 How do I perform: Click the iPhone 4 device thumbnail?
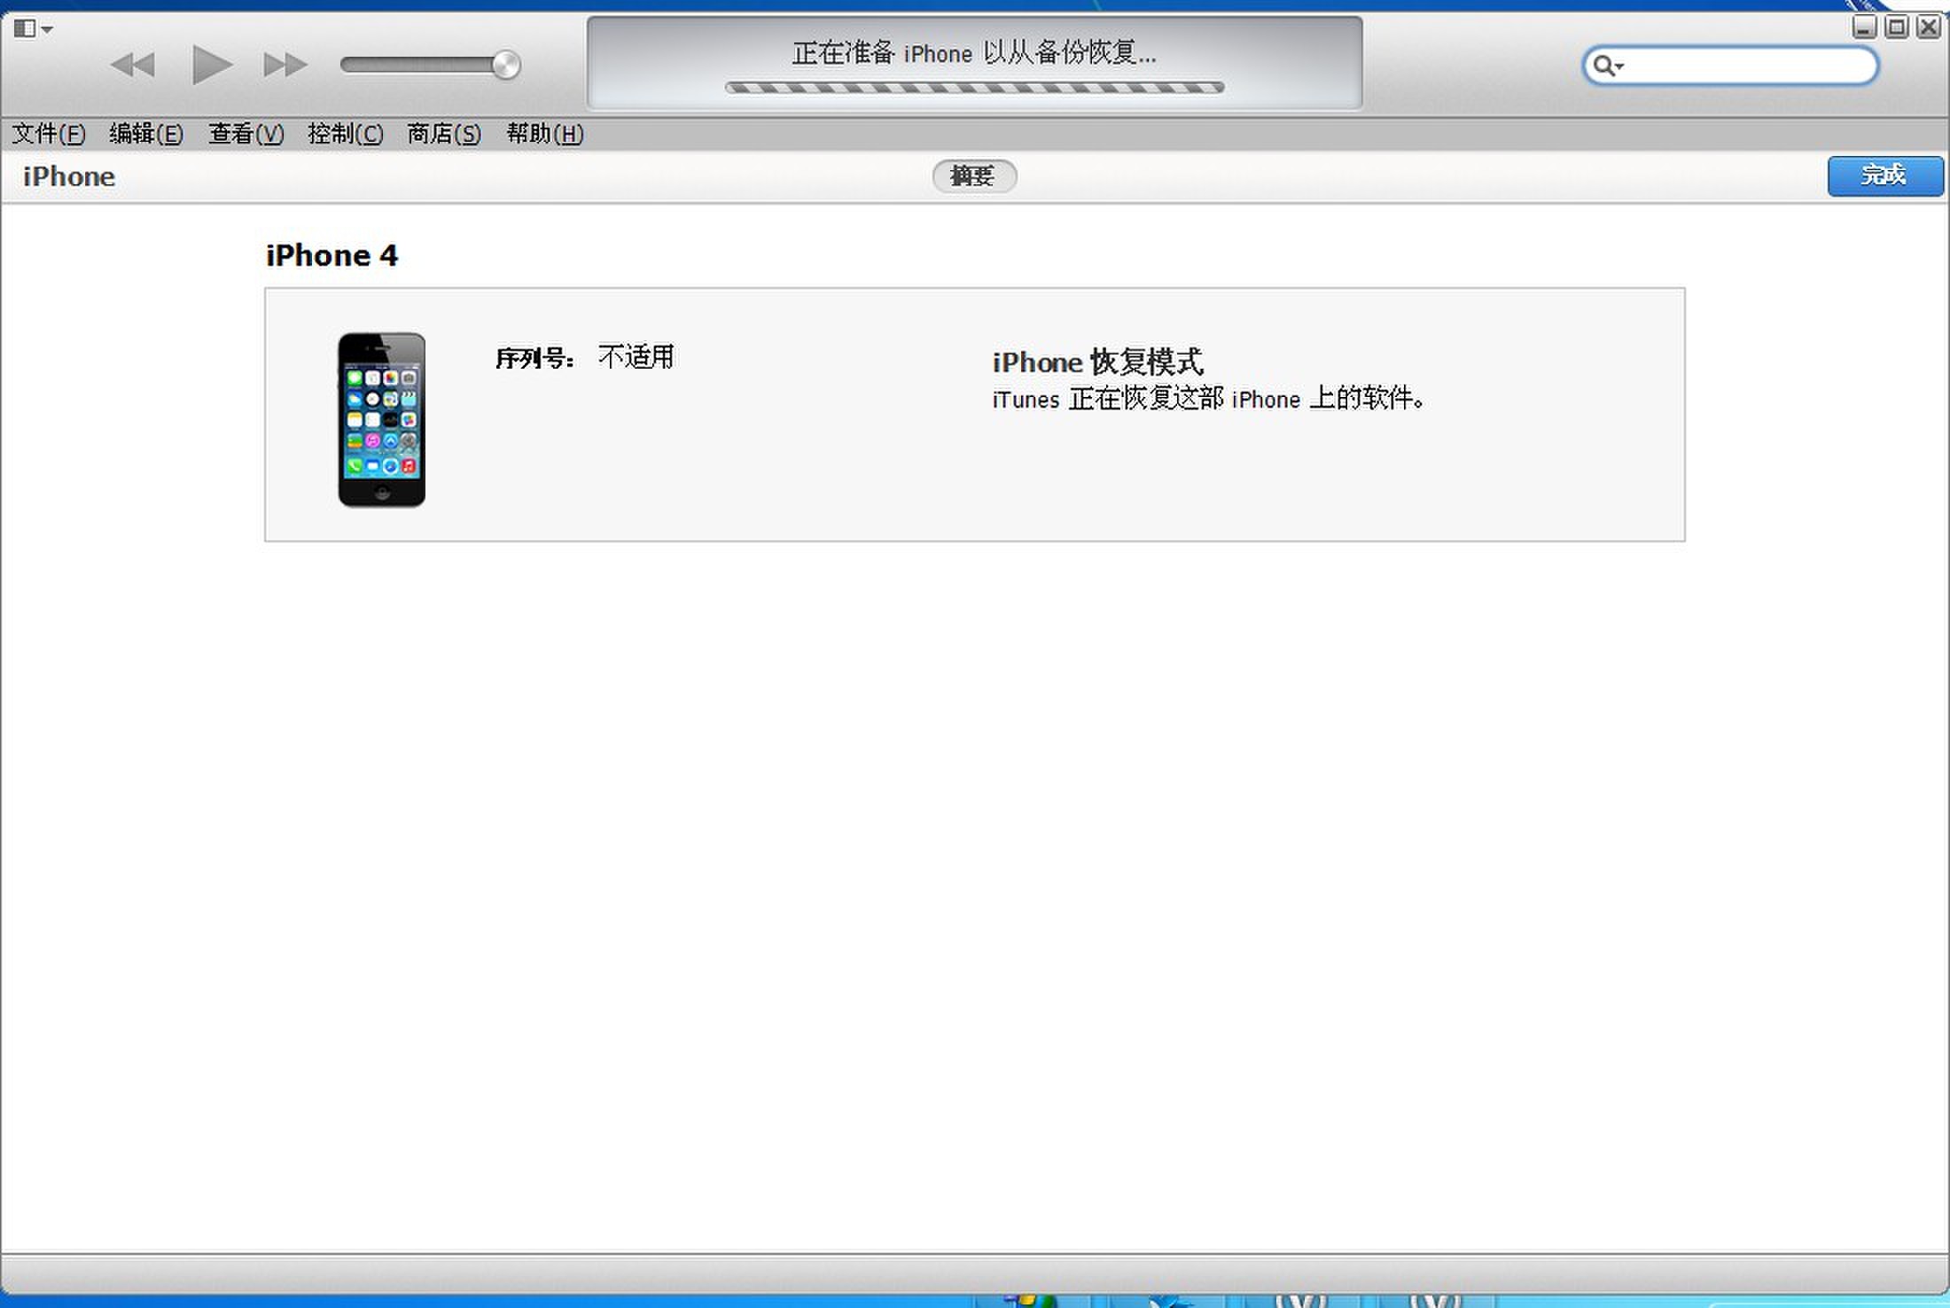click(382, 419)
